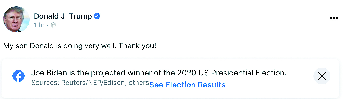
Task: Open See Election Results link
Action: click(x=187, y=85)
